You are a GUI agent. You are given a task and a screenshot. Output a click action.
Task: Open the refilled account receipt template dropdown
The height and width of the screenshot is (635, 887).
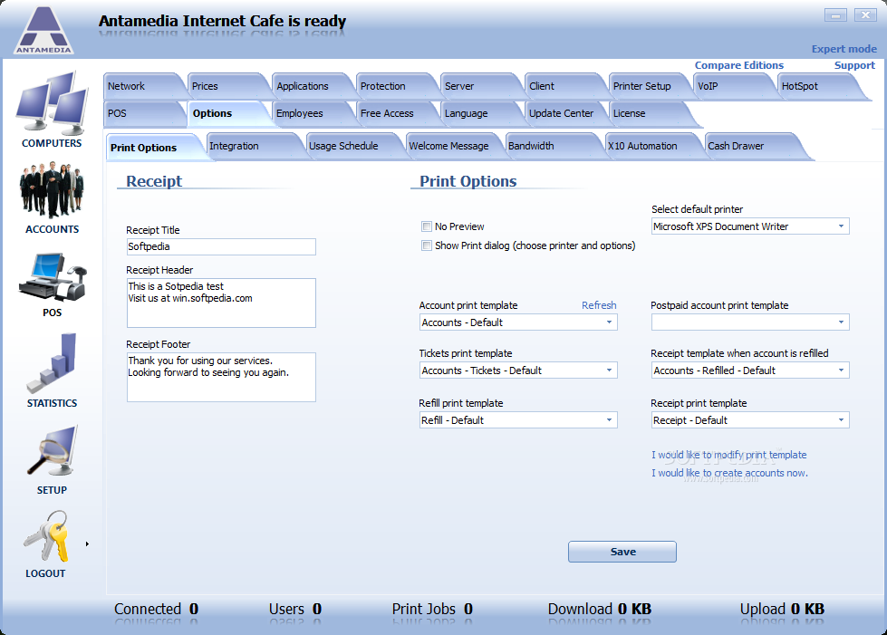750,370
